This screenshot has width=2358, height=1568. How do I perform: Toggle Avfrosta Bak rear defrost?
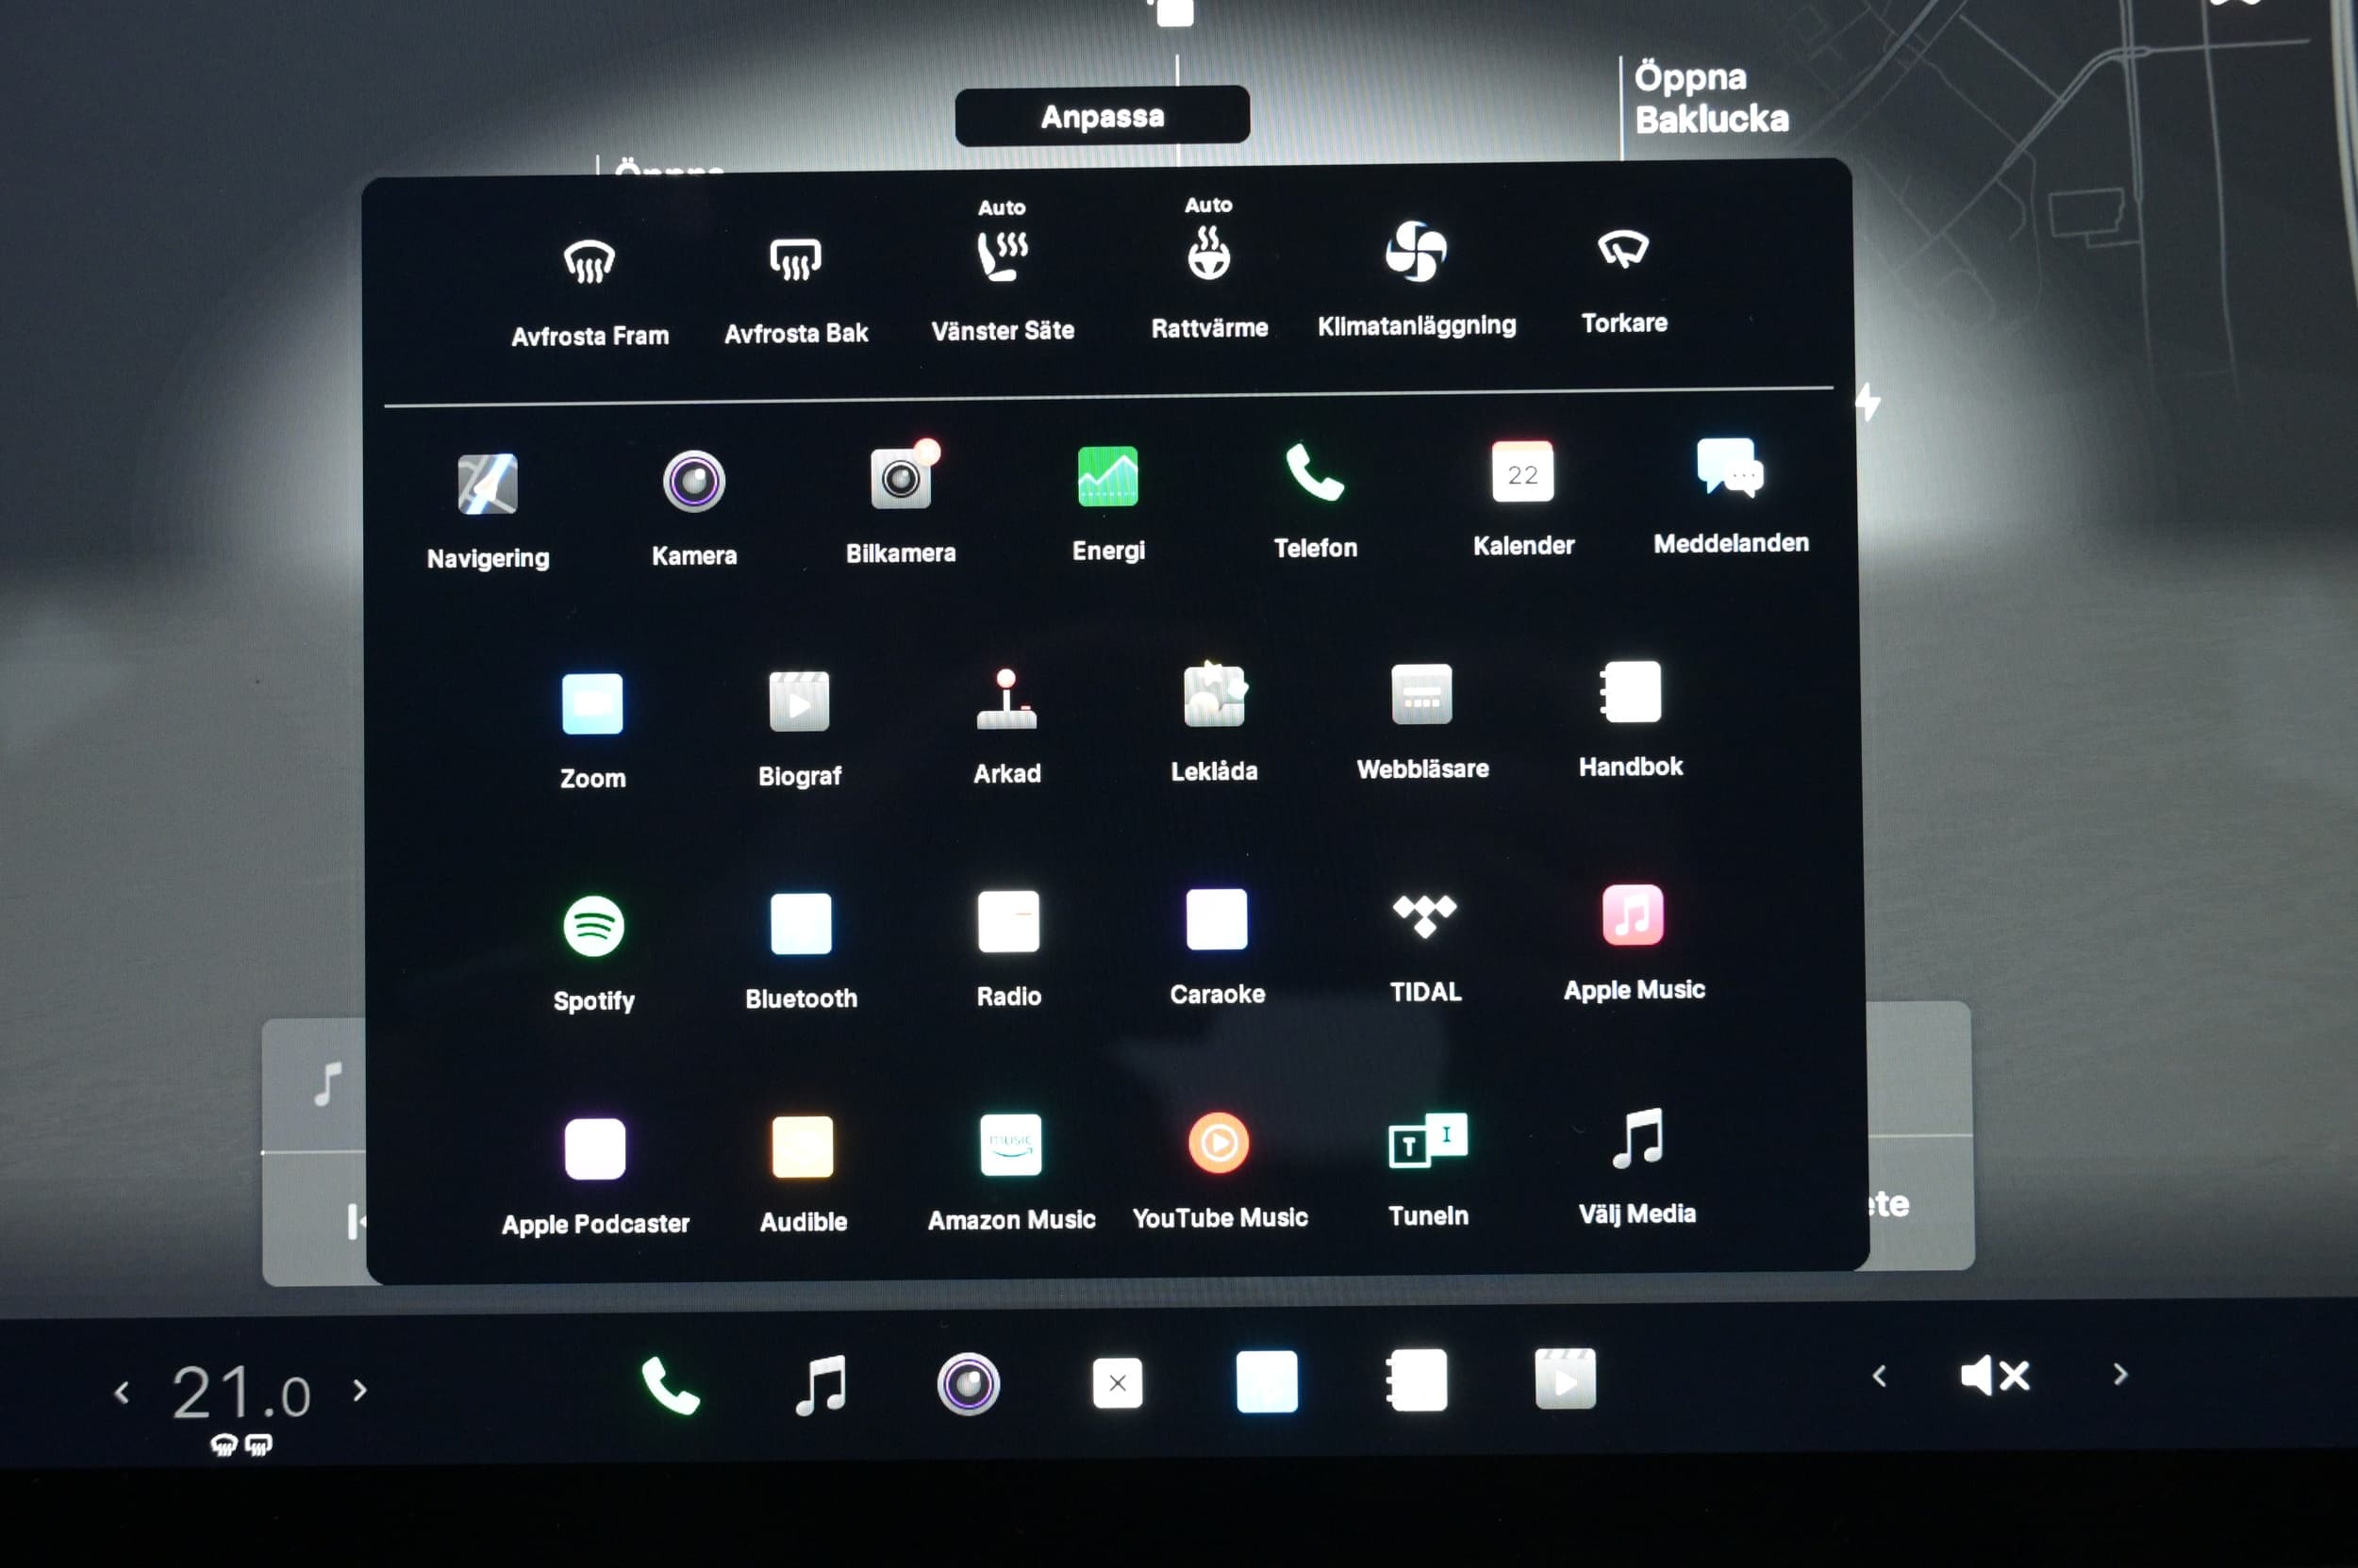pyautogui.click(x=795, y=290)
